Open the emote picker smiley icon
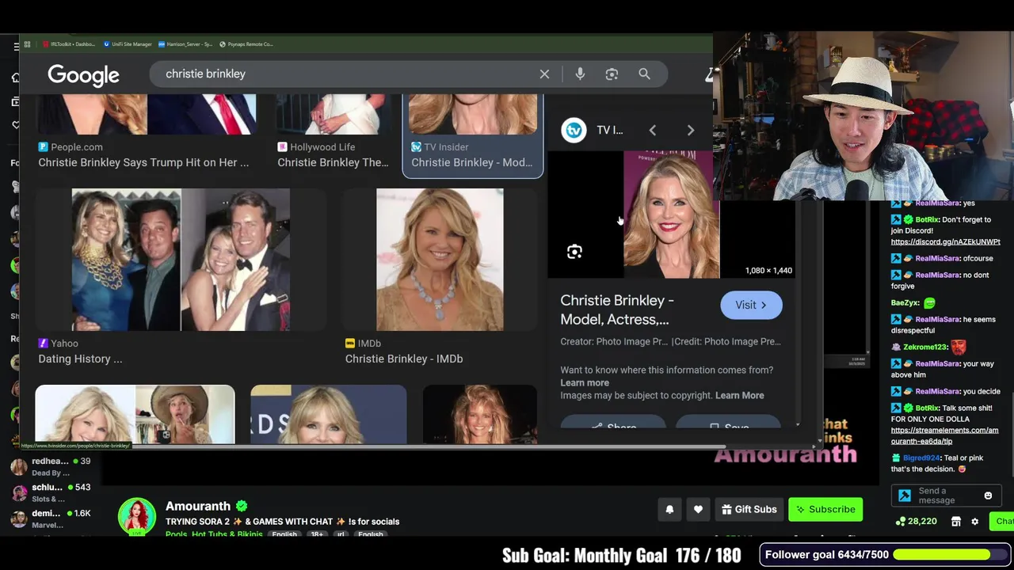This screenshot has height=570, width=1014. (x=988, y=496)
